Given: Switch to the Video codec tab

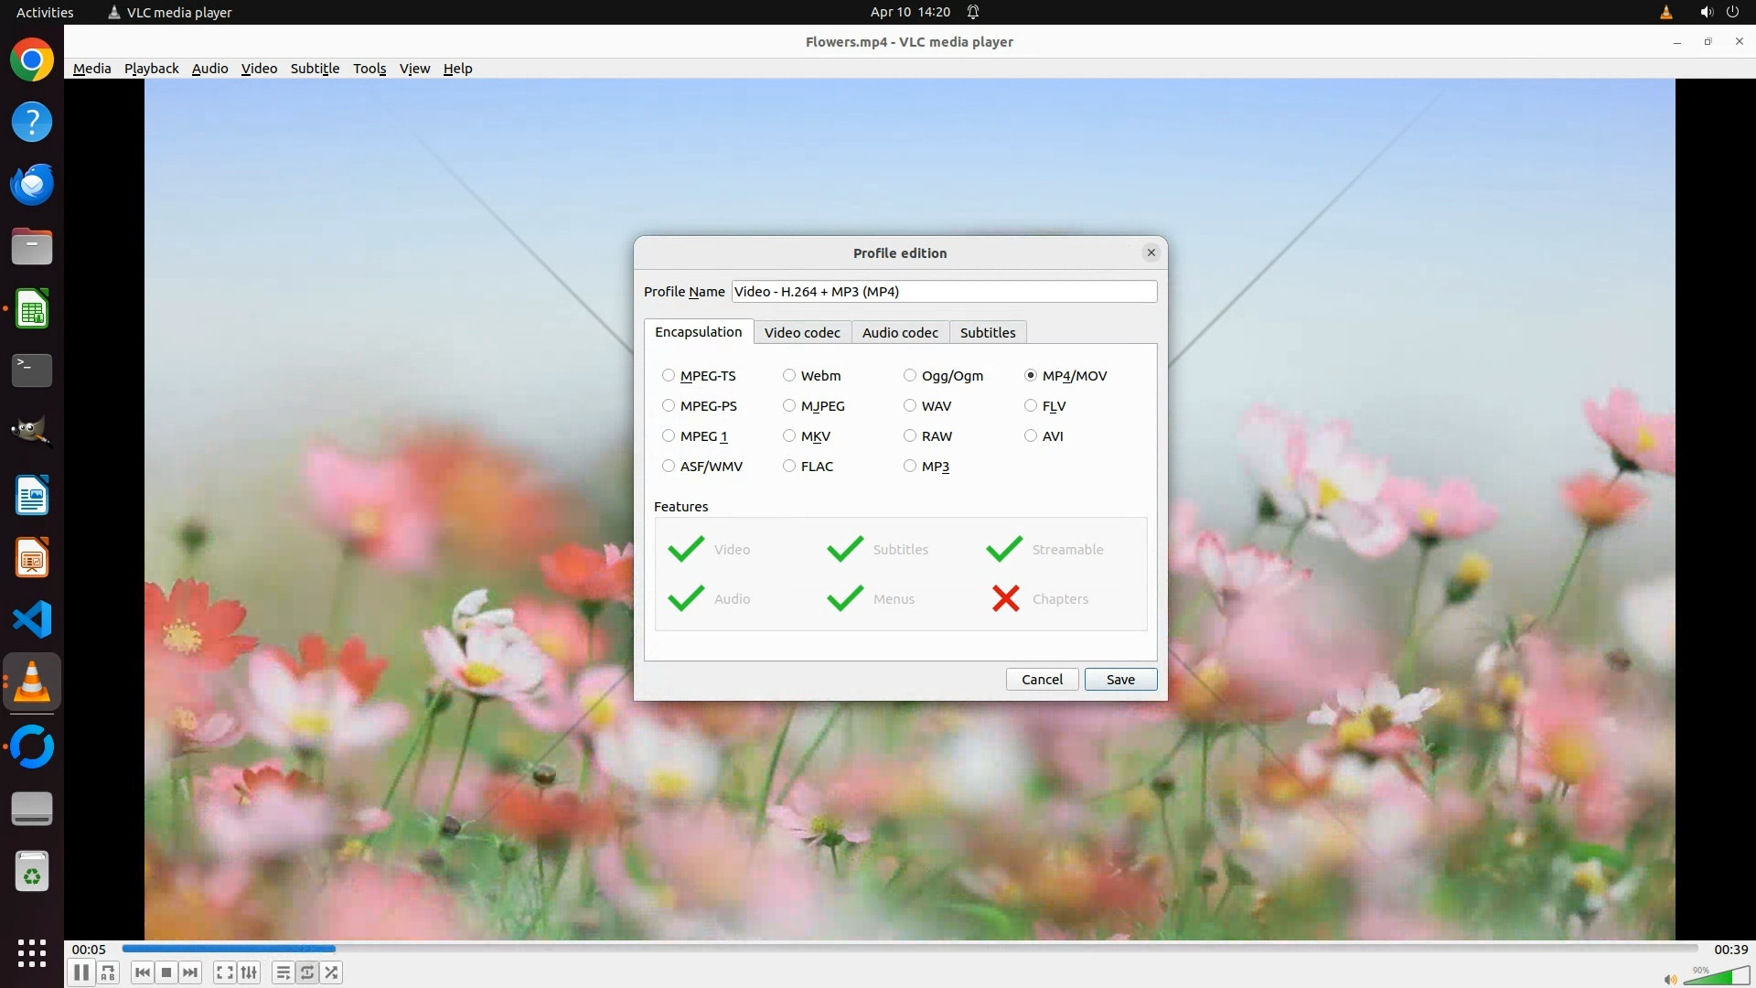Looking at the screenshot, I should tap(802, 333).
